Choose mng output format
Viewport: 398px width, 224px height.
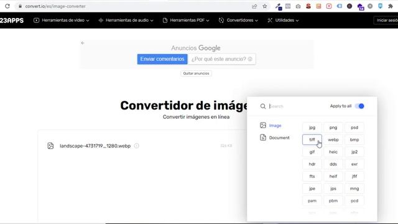[354, 189]
